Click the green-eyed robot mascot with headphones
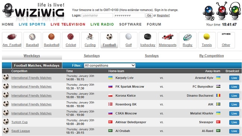The image size is (242, 136). 235,11
